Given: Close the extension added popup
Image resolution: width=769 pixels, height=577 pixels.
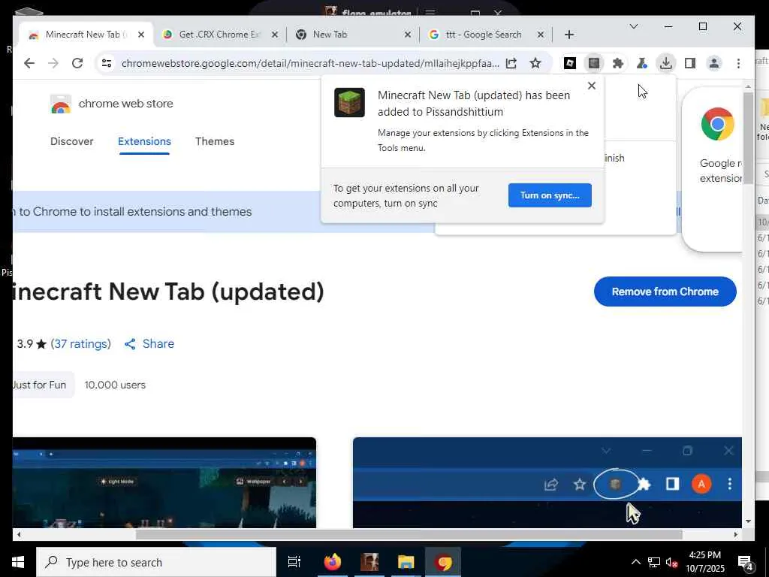Looking at the screenshot, I should [x=592, y=86].
